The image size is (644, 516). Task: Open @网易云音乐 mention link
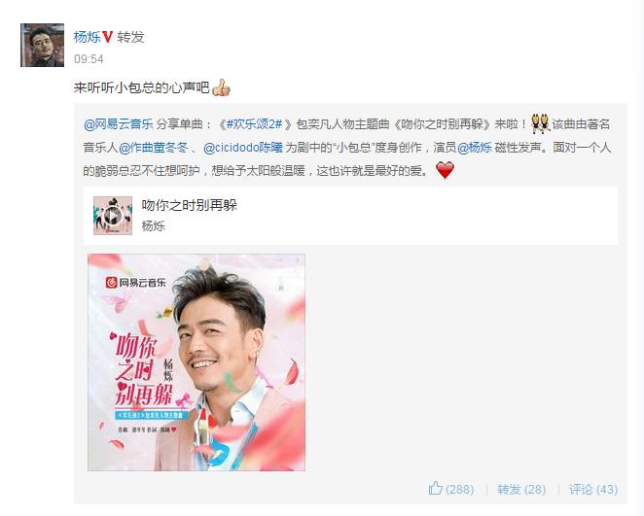pyautogui.click(x=119, y=123)
